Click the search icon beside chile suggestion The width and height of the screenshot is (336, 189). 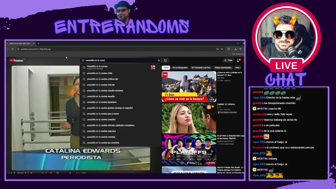pos(84,73)
